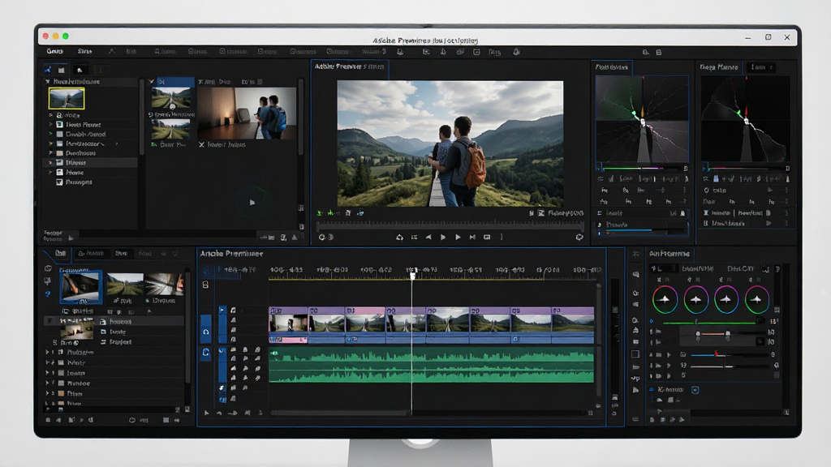Click the program monitor scrub bar
Image resolution: width=831 pixels, height=467 pixels.
[x=450, y=225]
